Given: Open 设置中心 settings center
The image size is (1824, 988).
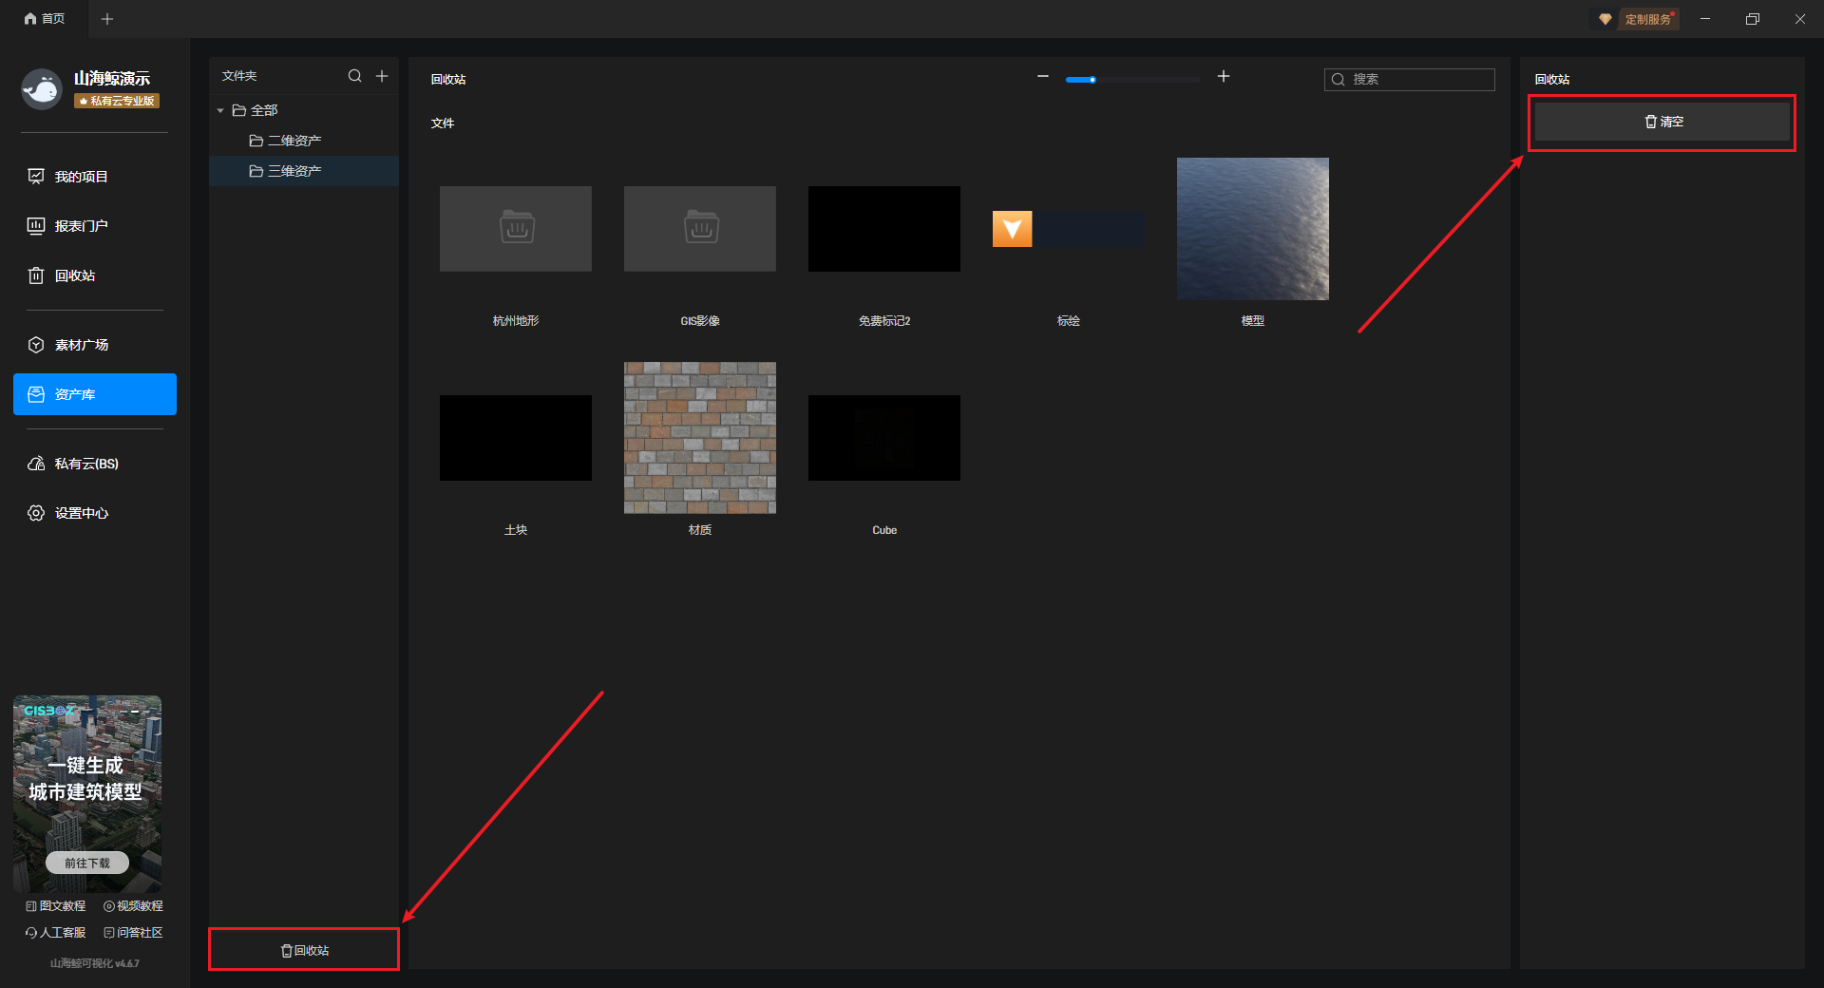Looking at the screenshot, I should (82, 513).
